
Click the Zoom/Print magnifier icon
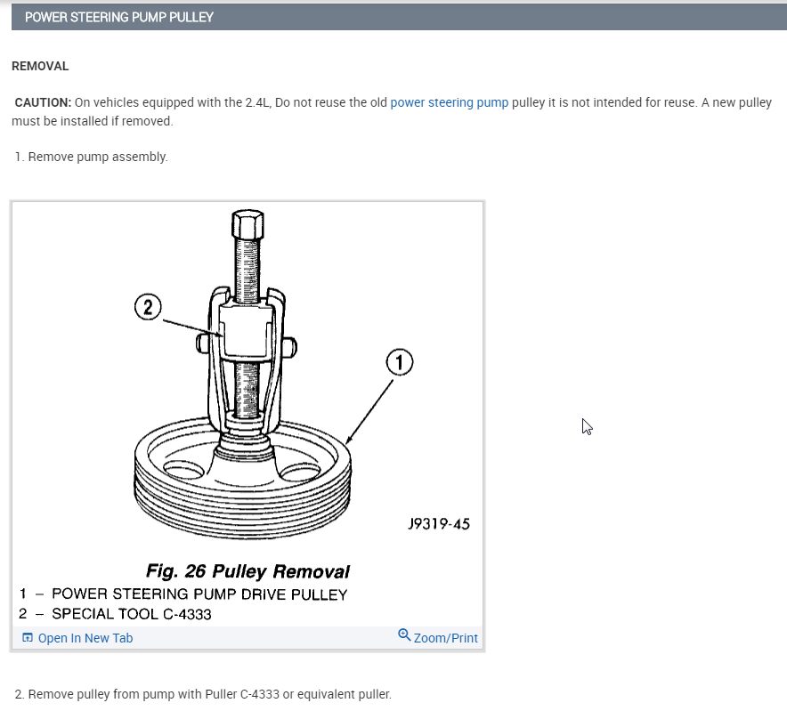(x=404, y=635)
